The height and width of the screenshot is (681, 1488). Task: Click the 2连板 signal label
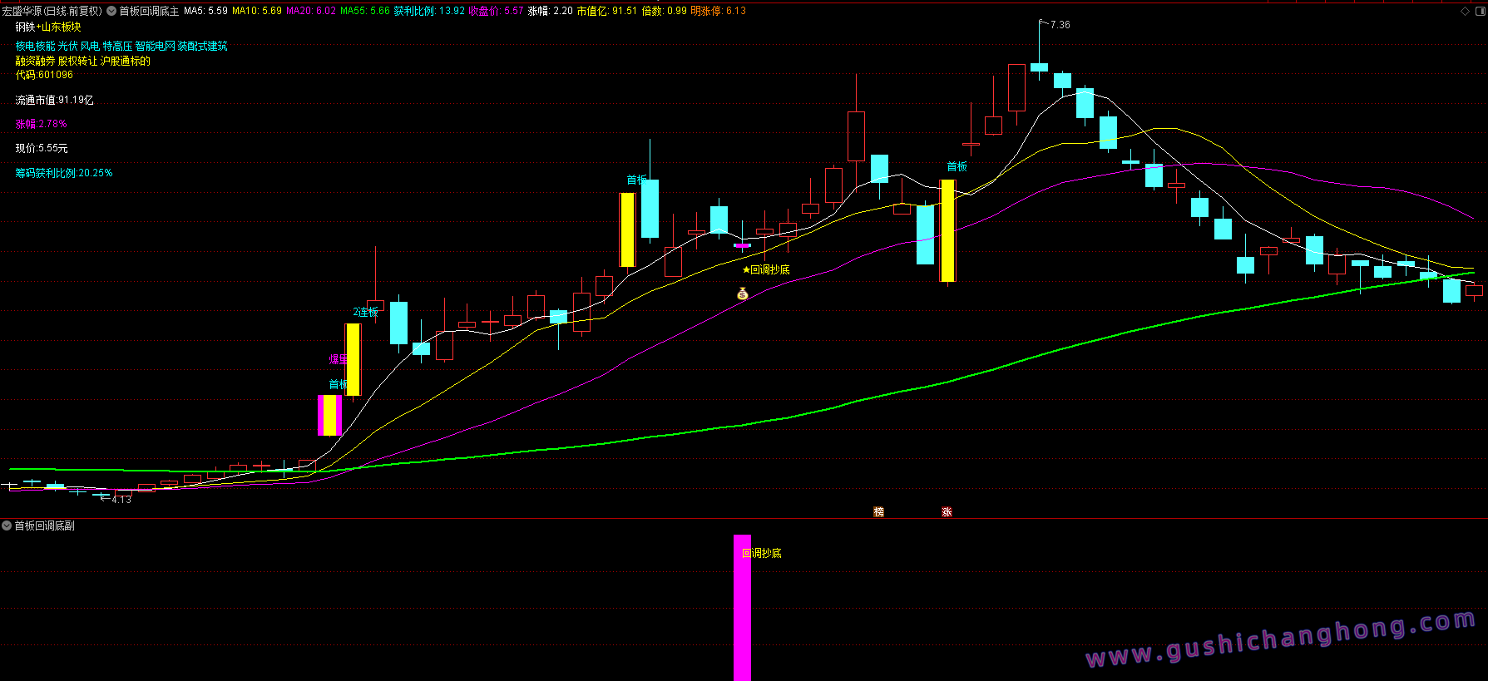coord(365,312)
